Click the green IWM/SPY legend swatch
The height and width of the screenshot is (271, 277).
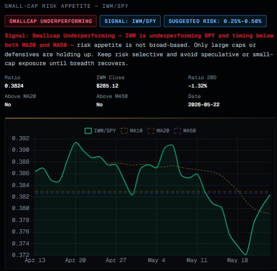(88, 131)
